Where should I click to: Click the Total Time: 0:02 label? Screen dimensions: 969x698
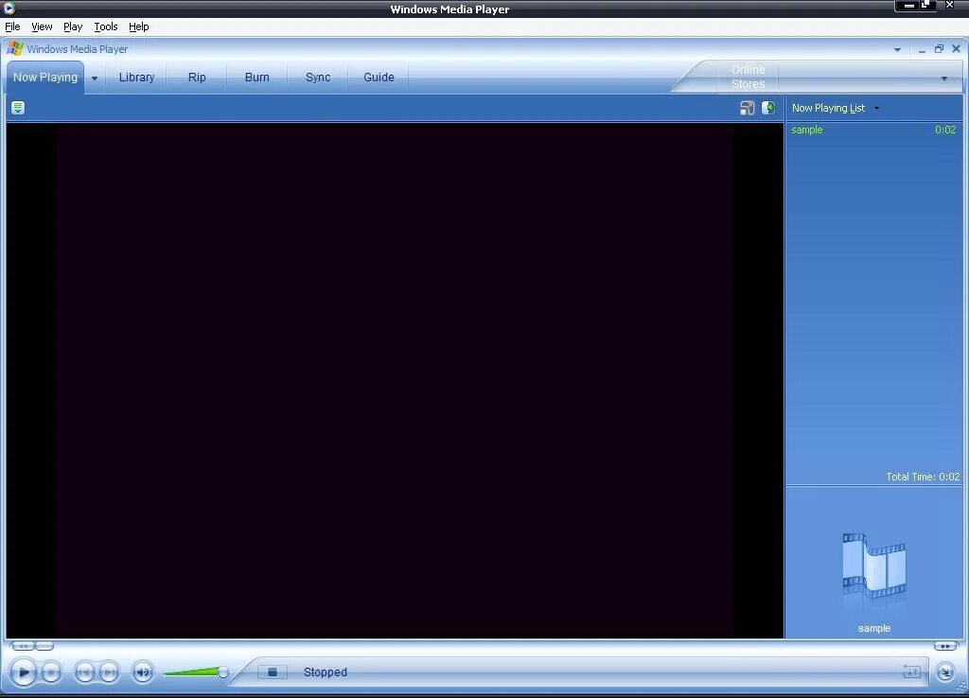[922, 477]
